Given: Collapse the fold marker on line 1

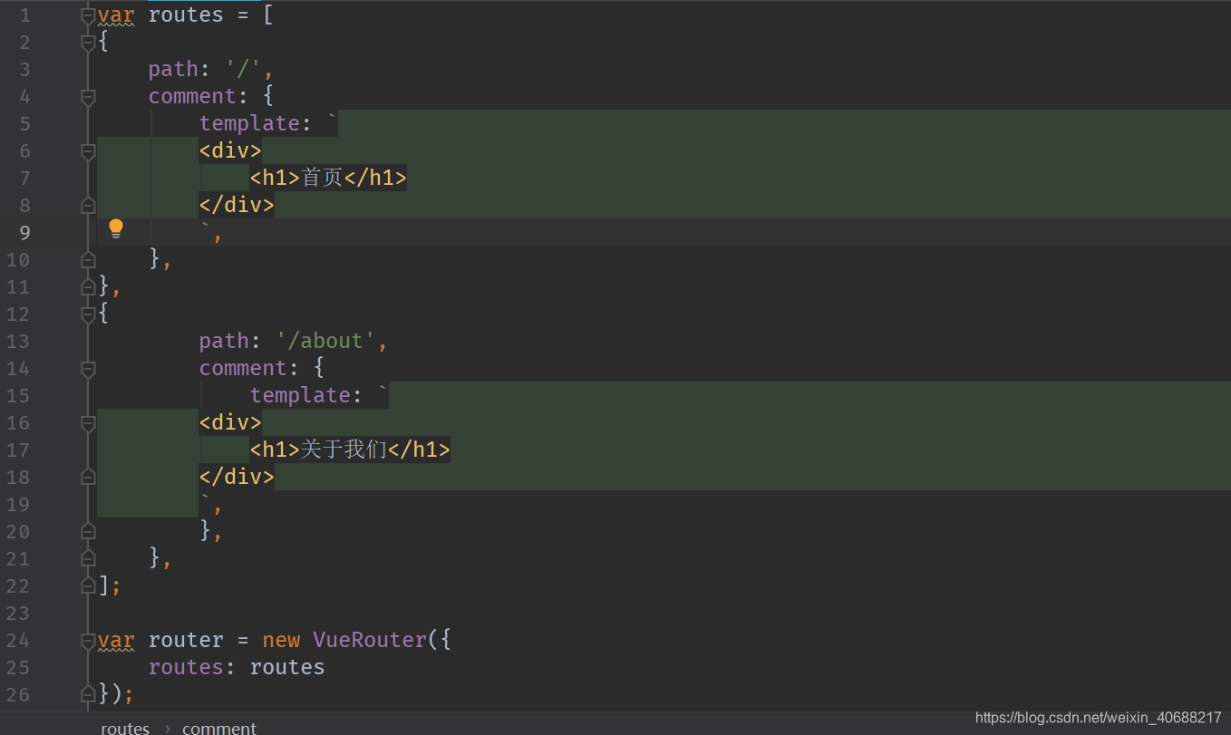Looking at the screenshot, I should [x=88, y=15].
